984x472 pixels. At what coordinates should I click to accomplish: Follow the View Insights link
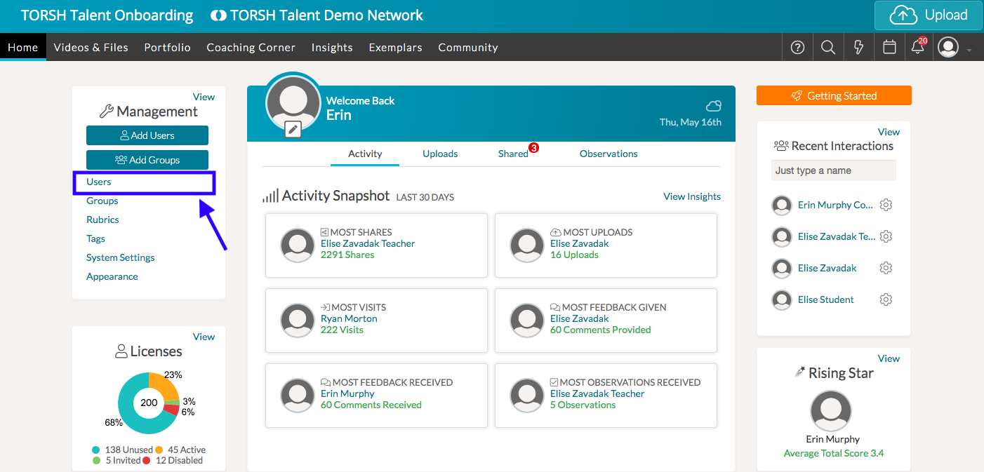tap(692, 196)
